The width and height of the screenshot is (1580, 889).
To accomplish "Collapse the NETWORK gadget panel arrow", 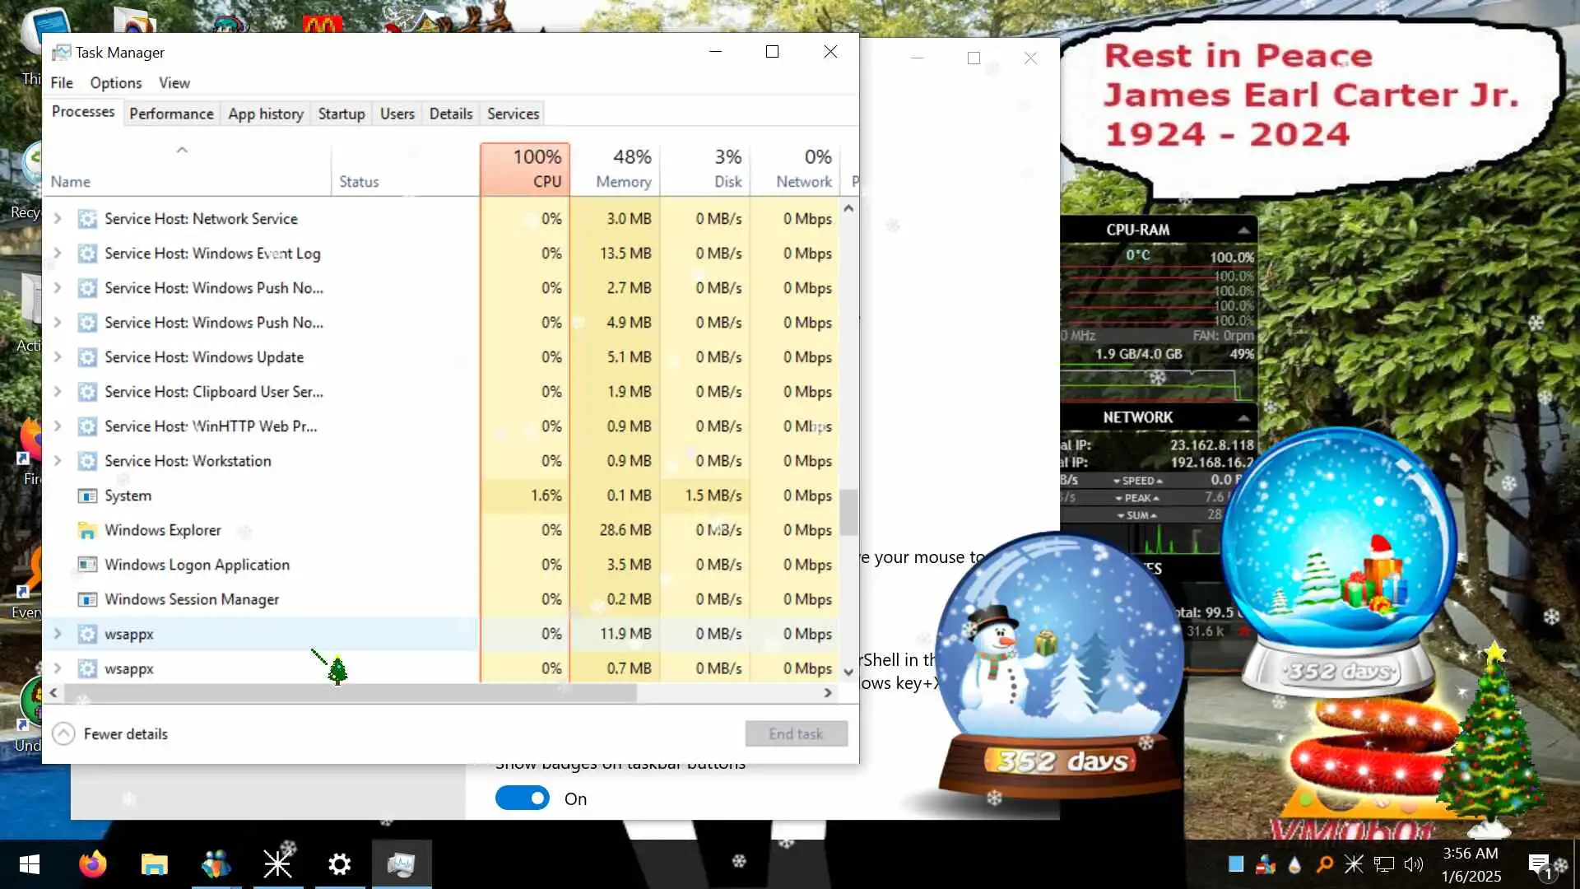I will click(1243, 418).
